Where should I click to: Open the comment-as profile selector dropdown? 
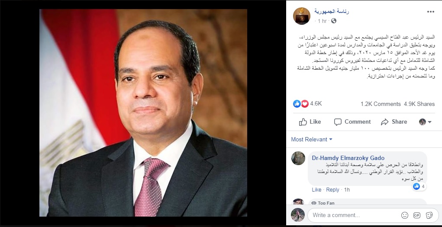[x=425, y=122]
